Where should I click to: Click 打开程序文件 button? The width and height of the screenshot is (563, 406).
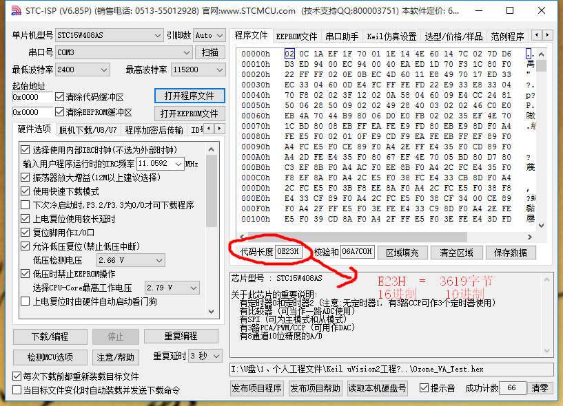click(190, 96)
